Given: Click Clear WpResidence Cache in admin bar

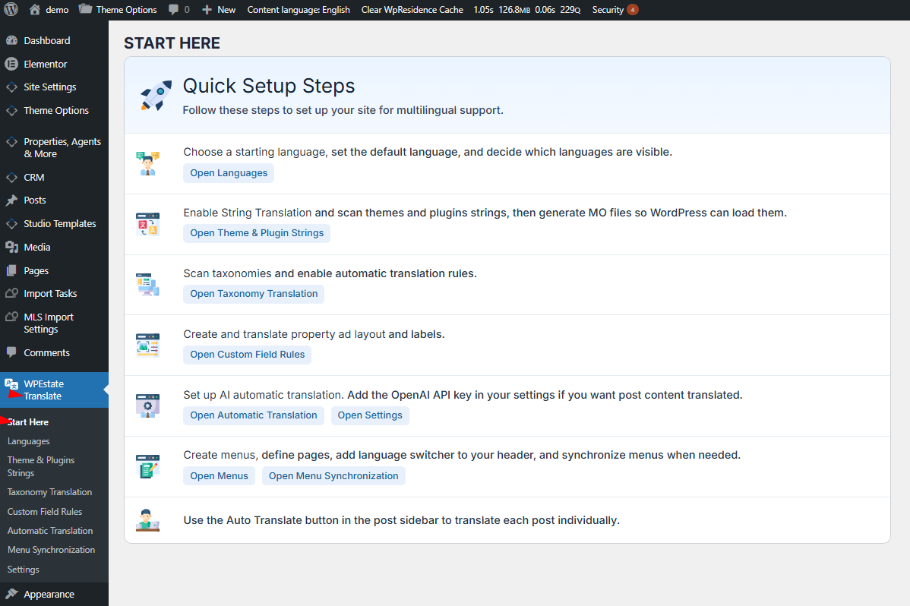Looking at the screenshot, I should pos(412,9).
